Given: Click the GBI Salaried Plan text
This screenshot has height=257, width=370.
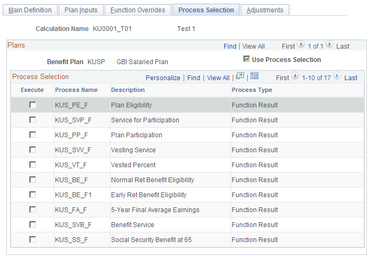Looking at the screenshot, I should point(143,62).
